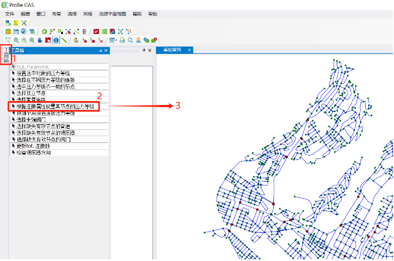Viewport: 394px width, 261px height.
Task: Switch to the 基础管网 tab
Action: (172, 50)
